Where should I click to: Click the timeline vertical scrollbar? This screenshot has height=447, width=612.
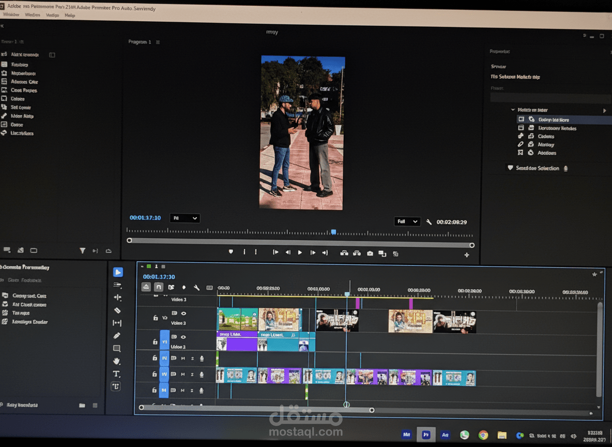pos(600,350)
